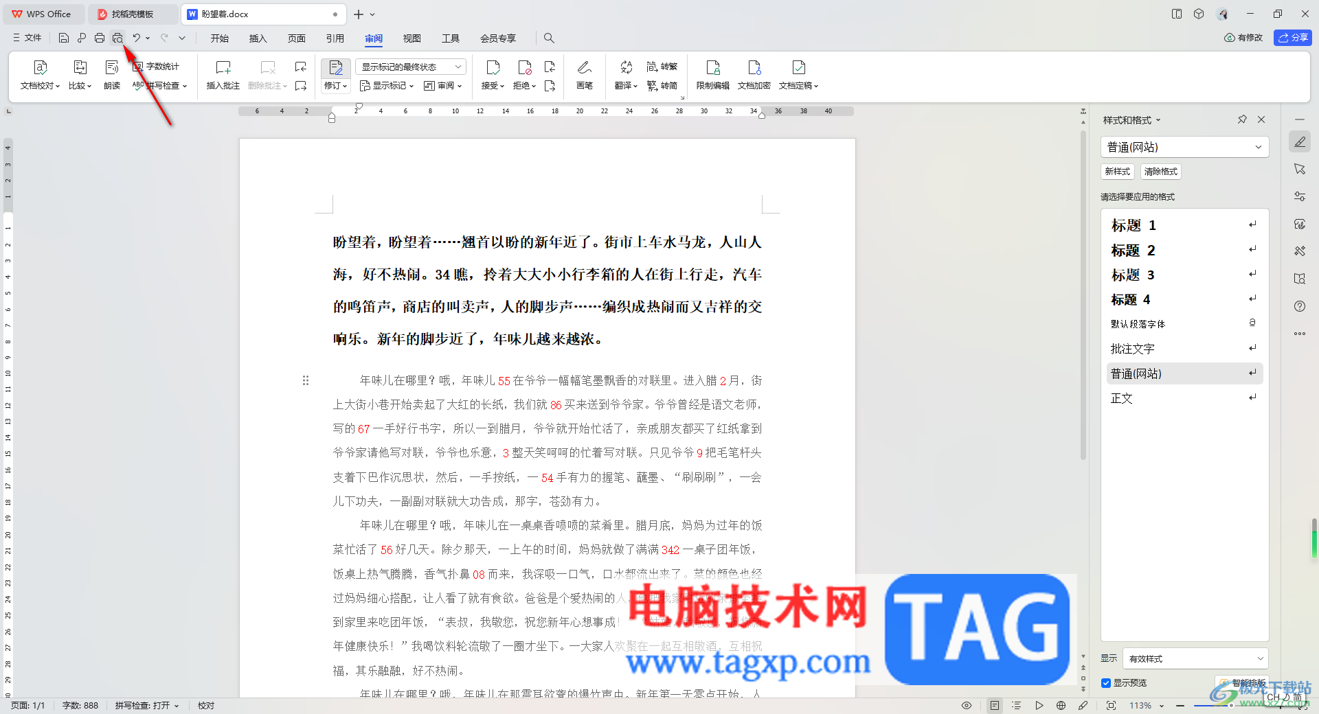Click 转简 convert to simplified Chinese
1319x714 pixels.
662,86
